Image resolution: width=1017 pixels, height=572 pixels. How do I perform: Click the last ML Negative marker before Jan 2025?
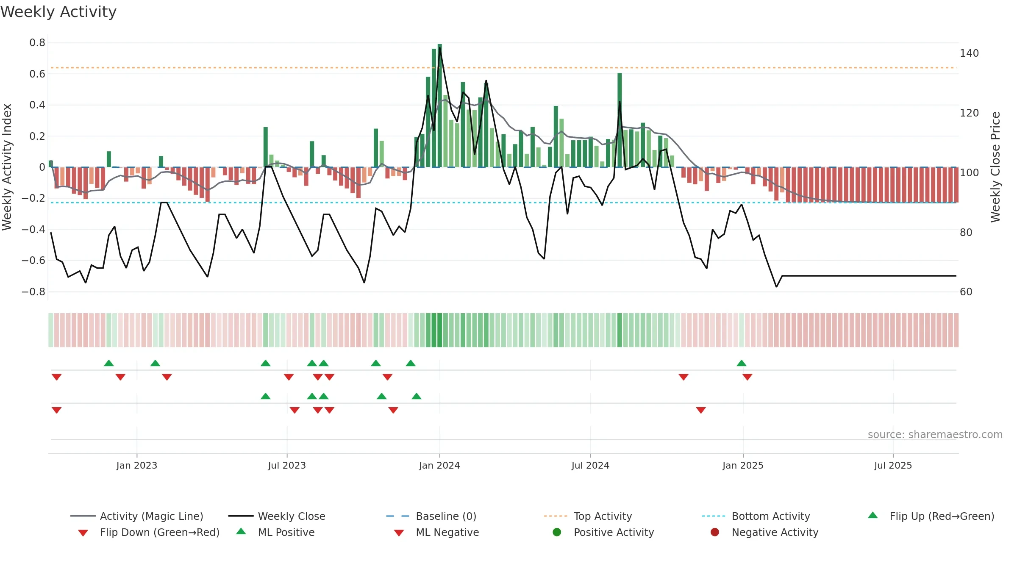click(x=701, y=410)
